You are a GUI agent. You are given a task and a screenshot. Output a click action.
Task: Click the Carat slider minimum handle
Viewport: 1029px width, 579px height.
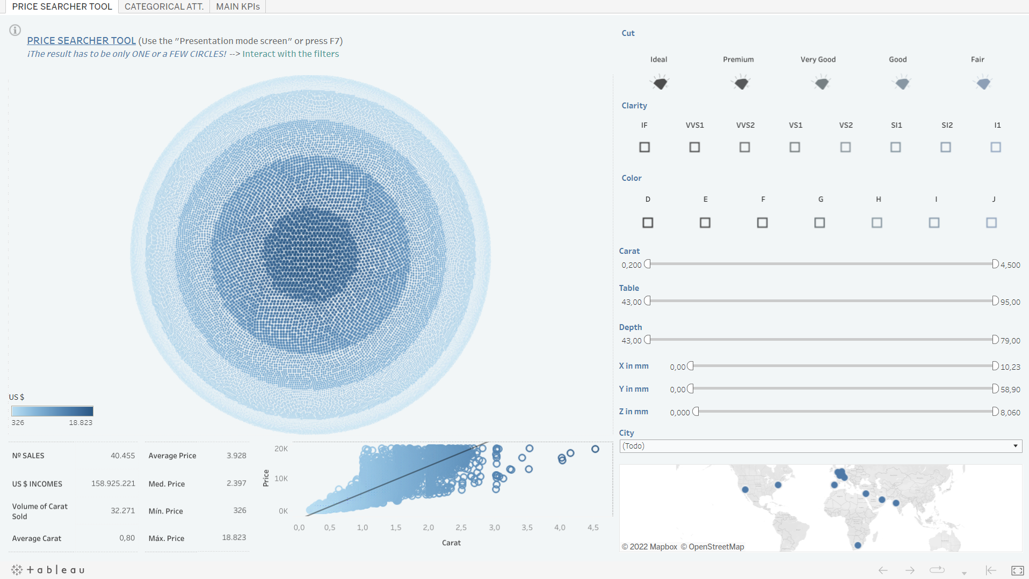click(647, 264)
